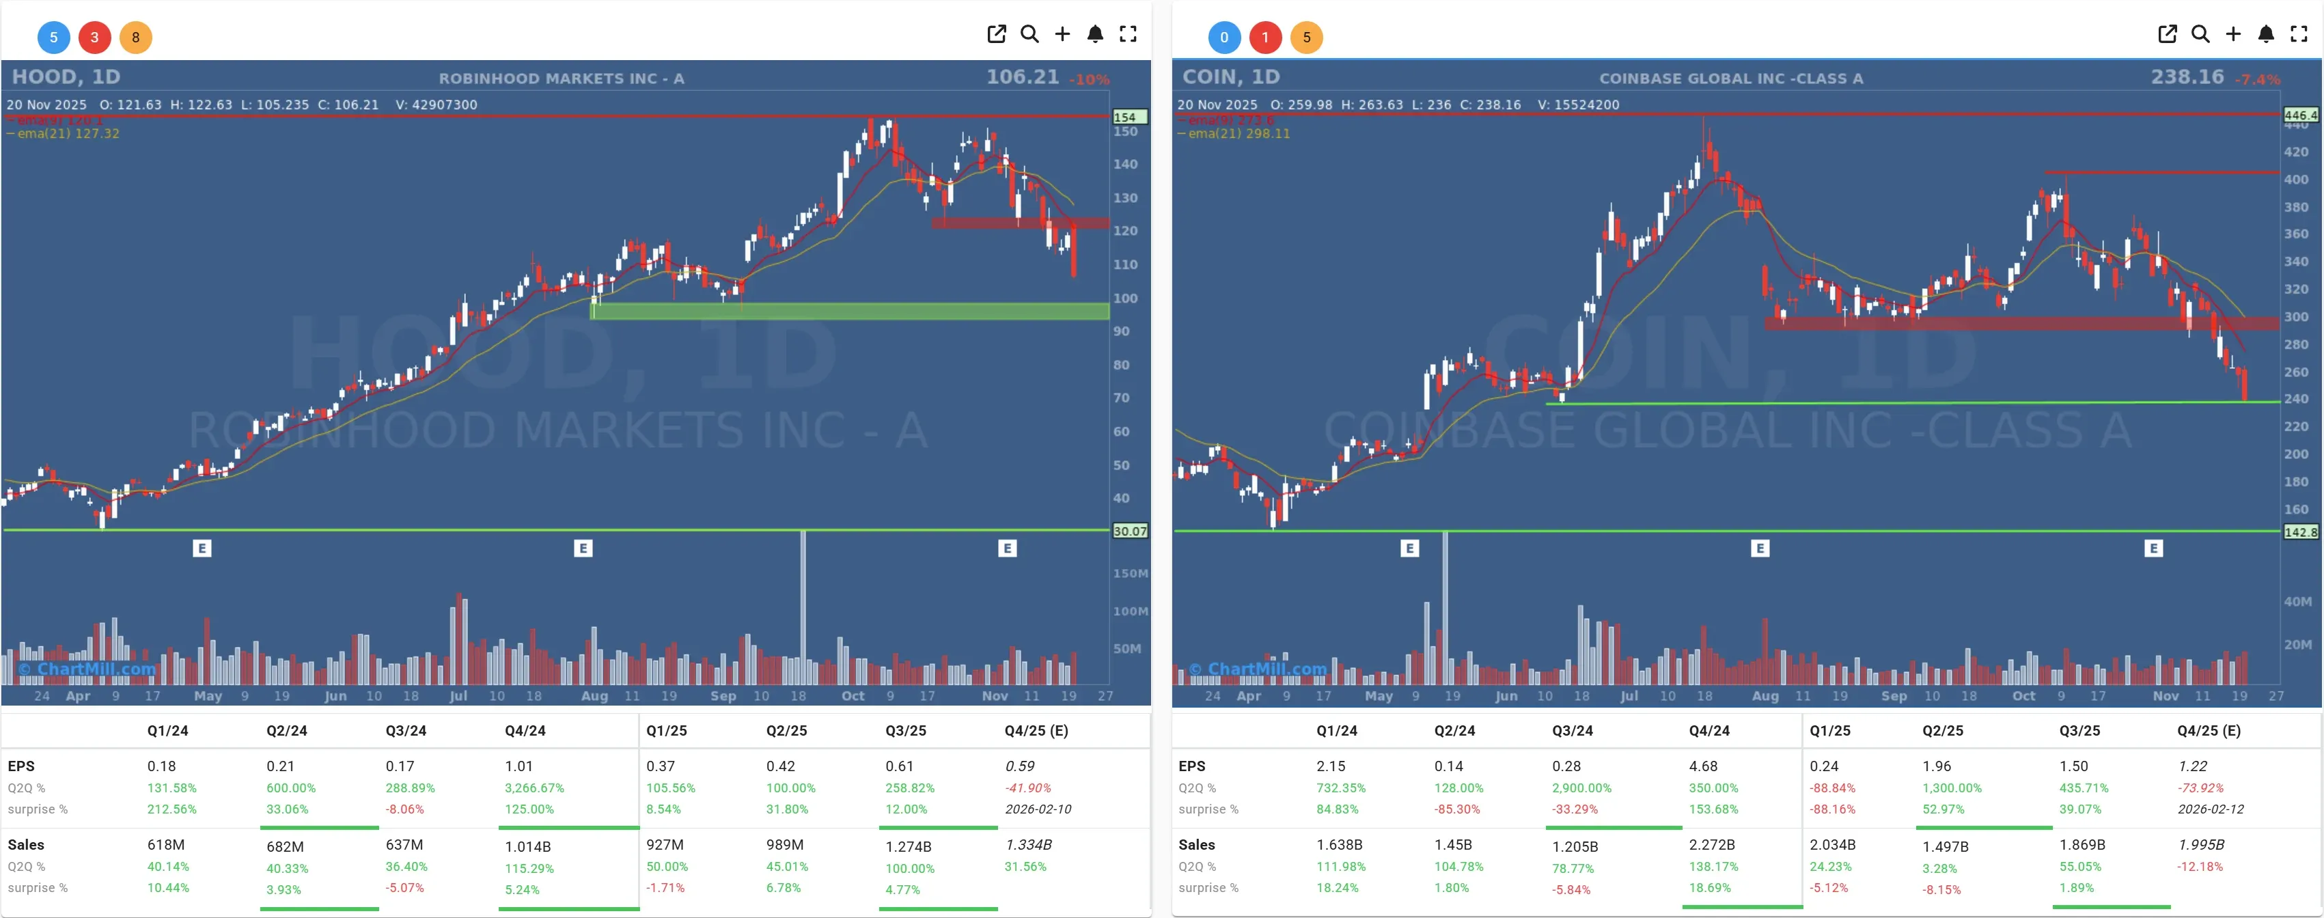Image resolution: width=2324 pixels, height=918 pixels.
Task: Select the Q1/24 column header in COIN table
Action: pos(1339,730)
